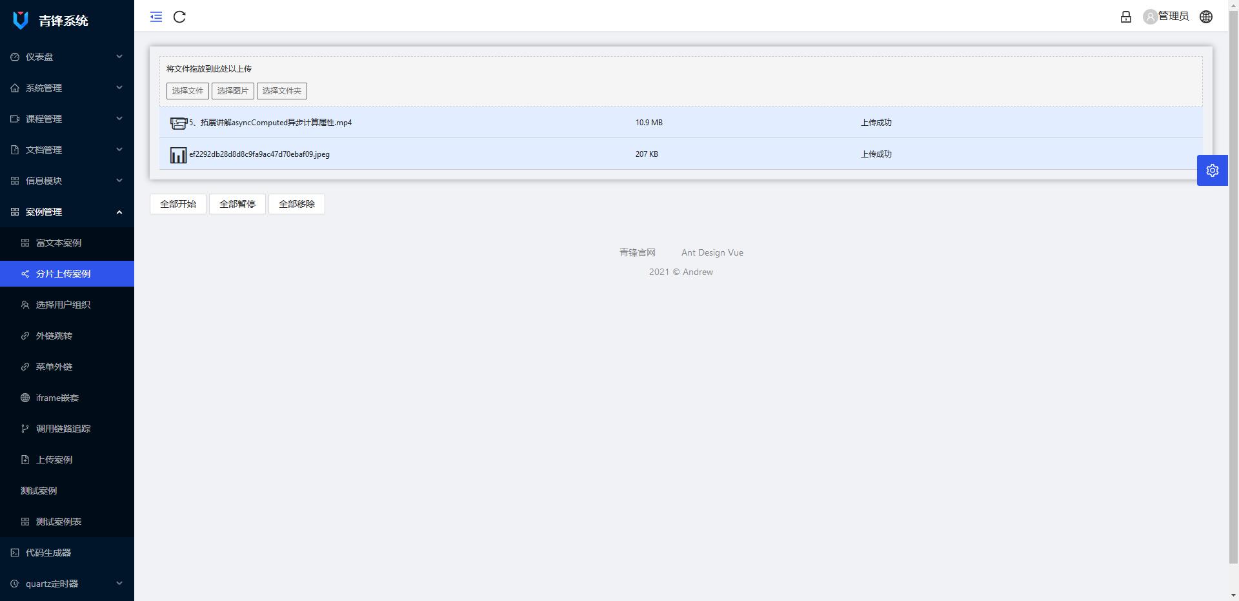The height and width of the screenshot is (601, 1239).
Task: Expand the 系统管理 menu section
Action: (67, 88)
